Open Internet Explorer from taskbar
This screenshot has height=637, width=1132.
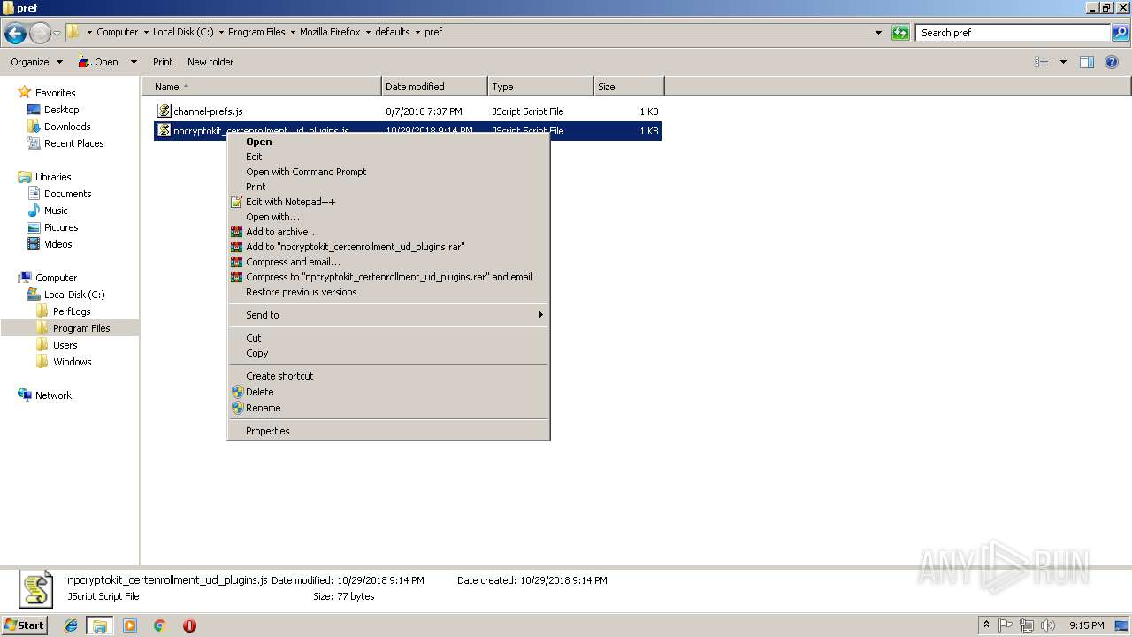[x=71, y=625]
